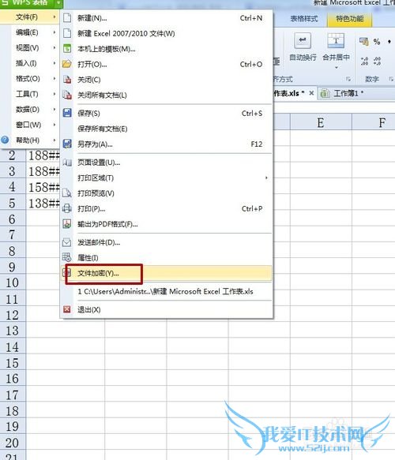Click the currency format icon in ribbon
Image resolution: width=395 pixels, height=460 pixels.
point(364,42)
